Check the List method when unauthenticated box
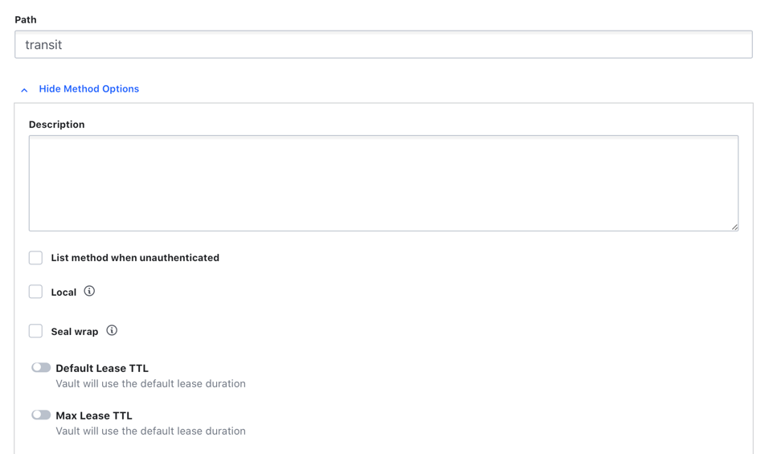 click(35, 257)
